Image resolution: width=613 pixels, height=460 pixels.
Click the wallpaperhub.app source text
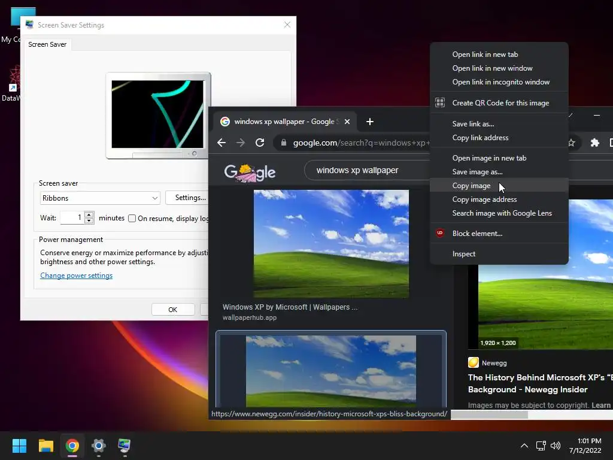pos(250,317)
